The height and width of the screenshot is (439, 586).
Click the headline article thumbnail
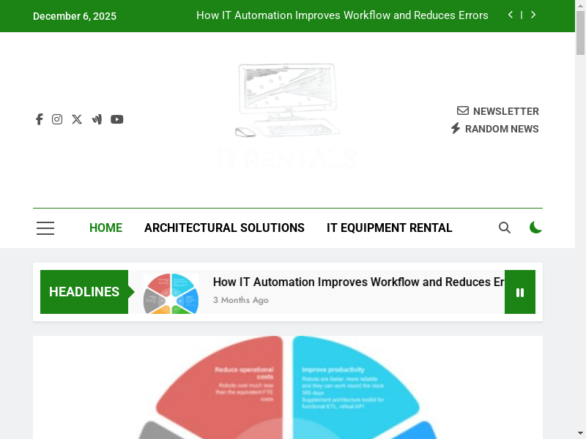coord(171,293)
